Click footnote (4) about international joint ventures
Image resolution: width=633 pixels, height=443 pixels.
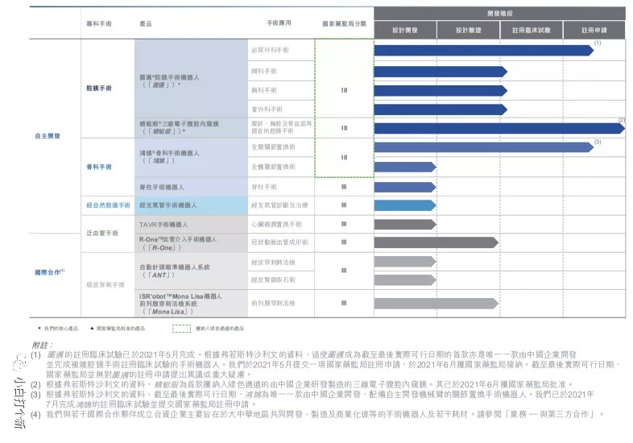pyautogui.click(x=318, y=414)
